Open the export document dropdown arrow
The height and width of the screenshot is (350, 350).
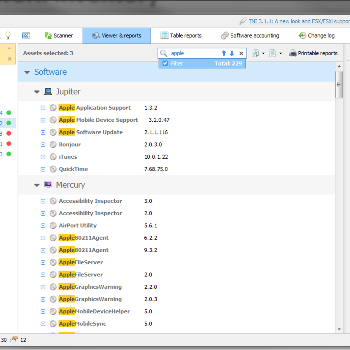pyautogui.click(x=281, y=53)
